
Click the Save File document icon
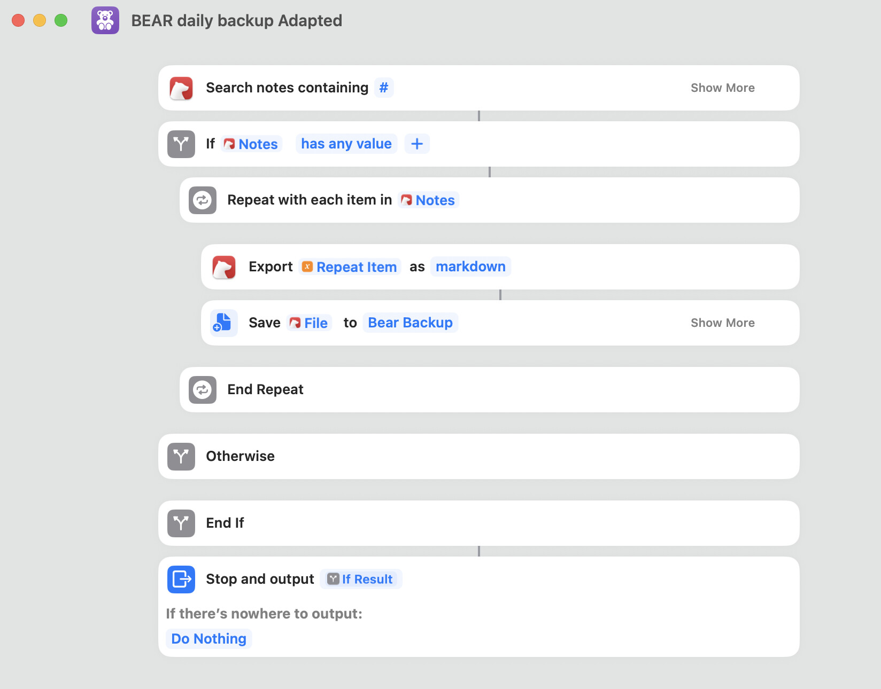point(223,323)
